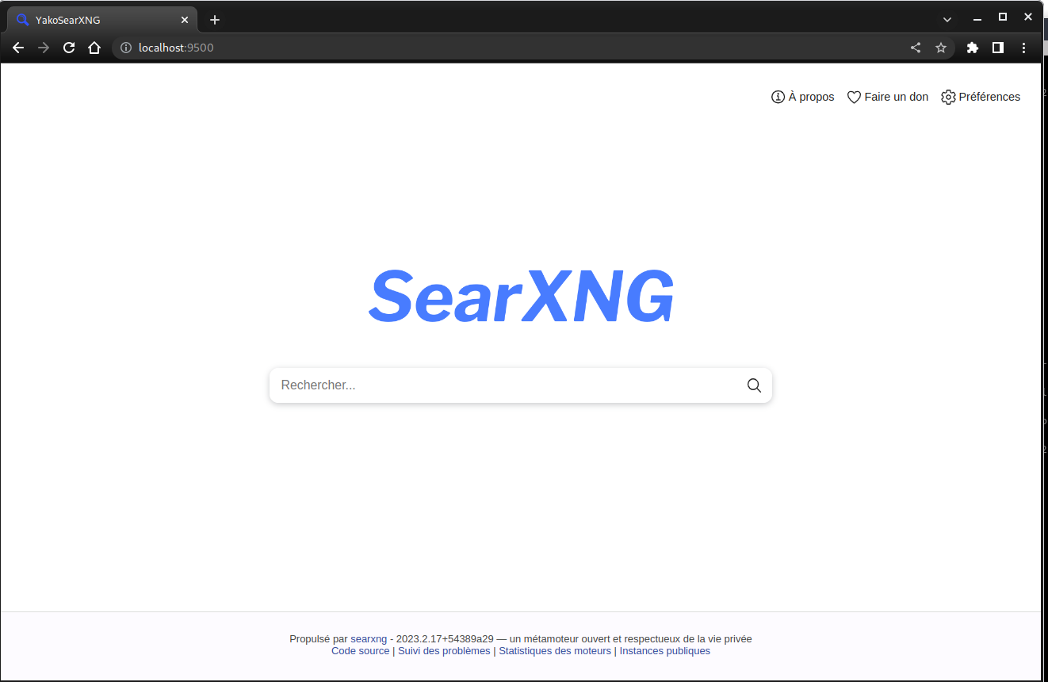Reload the current page
1048x682 pixels.
click(69, 48)
